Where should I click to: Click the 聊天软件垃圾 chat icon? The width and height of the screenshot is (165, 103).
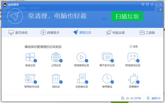pos(107,57)
